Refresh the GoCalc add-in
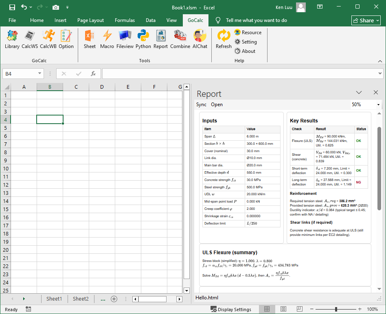 [x=224, y=39]
